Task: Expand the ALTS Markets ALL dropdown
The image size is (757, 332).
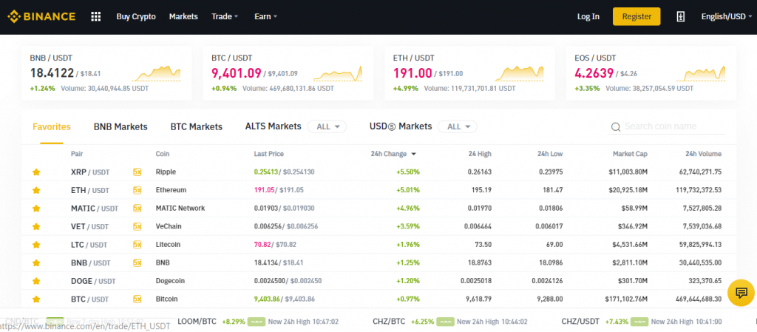Action: click(327, 126)
